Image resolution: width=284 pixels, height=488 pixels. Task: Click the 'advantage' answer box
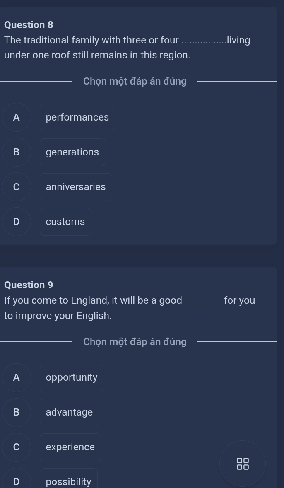point(69,412)
